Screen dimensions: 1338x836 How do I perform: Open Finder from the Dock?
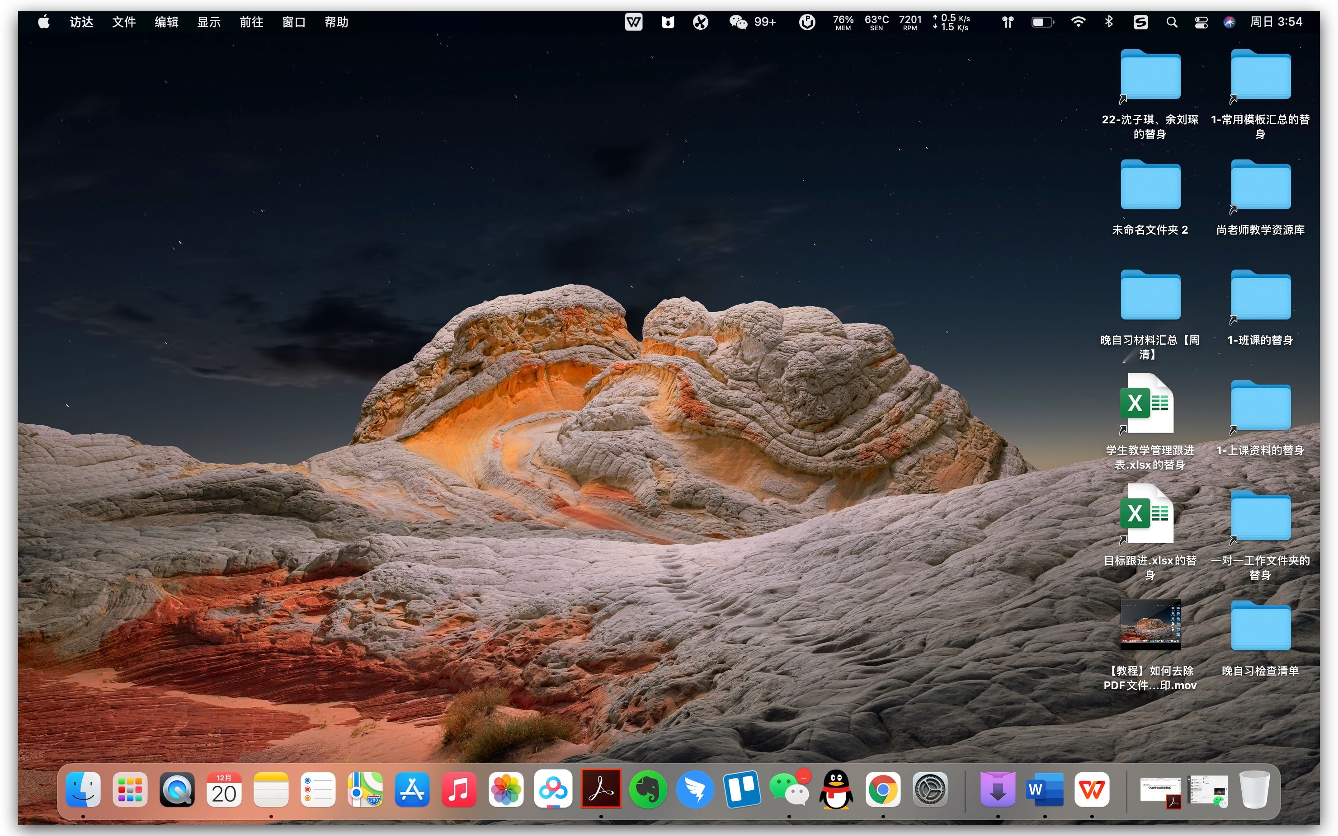tap(83, 789)
